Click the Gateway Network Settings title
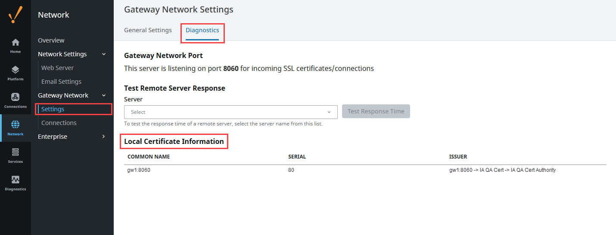Screen dimensions: 616x235 179,9
